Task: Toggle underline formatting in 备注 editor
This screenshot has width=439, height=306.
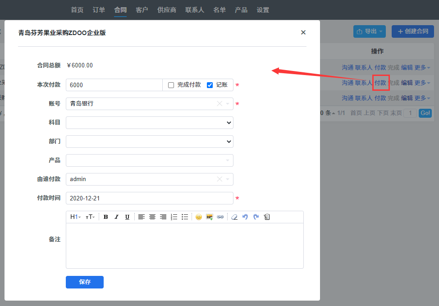Action: [x=127, y=217]
